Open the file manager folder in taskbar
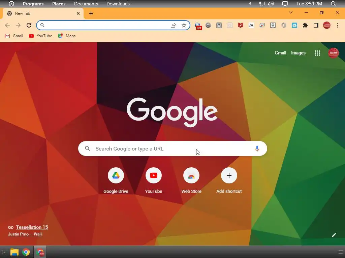This screenshot has width=345, height=258. tap(14, 252)
